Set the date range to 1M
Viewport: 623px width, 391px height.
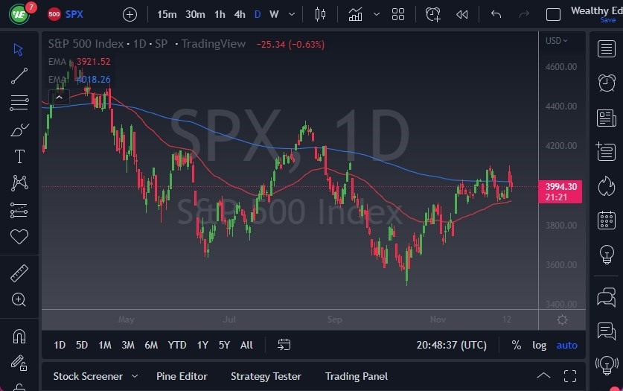tap(105, 345)
